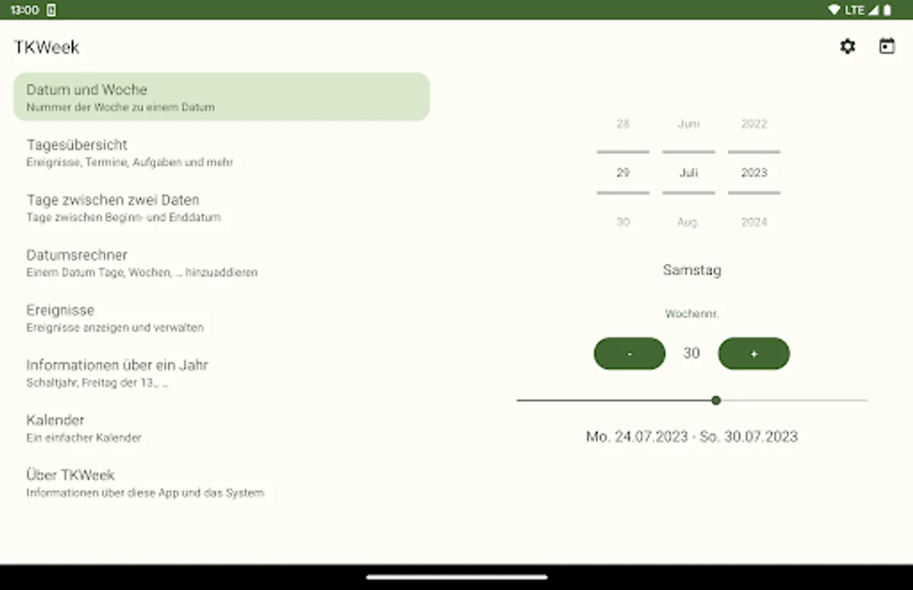Select previous month Juni in picker
This screenshot has height=590, width=913.
689,124
